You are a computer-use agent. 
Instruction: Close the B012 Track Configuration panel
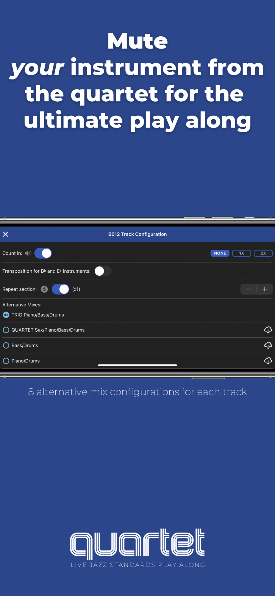(x=6, y=234)
